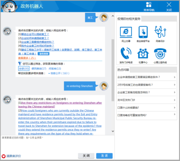Viewport: 180px width, 161px height.
Task: Expand arrow for 企业复工报备流程是怎样的
Action: click(175, 92)
